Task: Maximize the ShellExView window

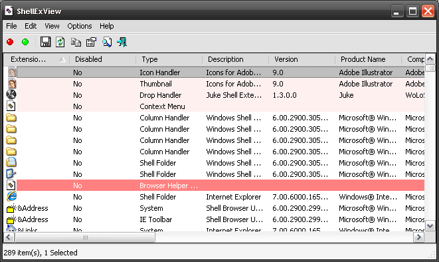Action: pos(412,11)
